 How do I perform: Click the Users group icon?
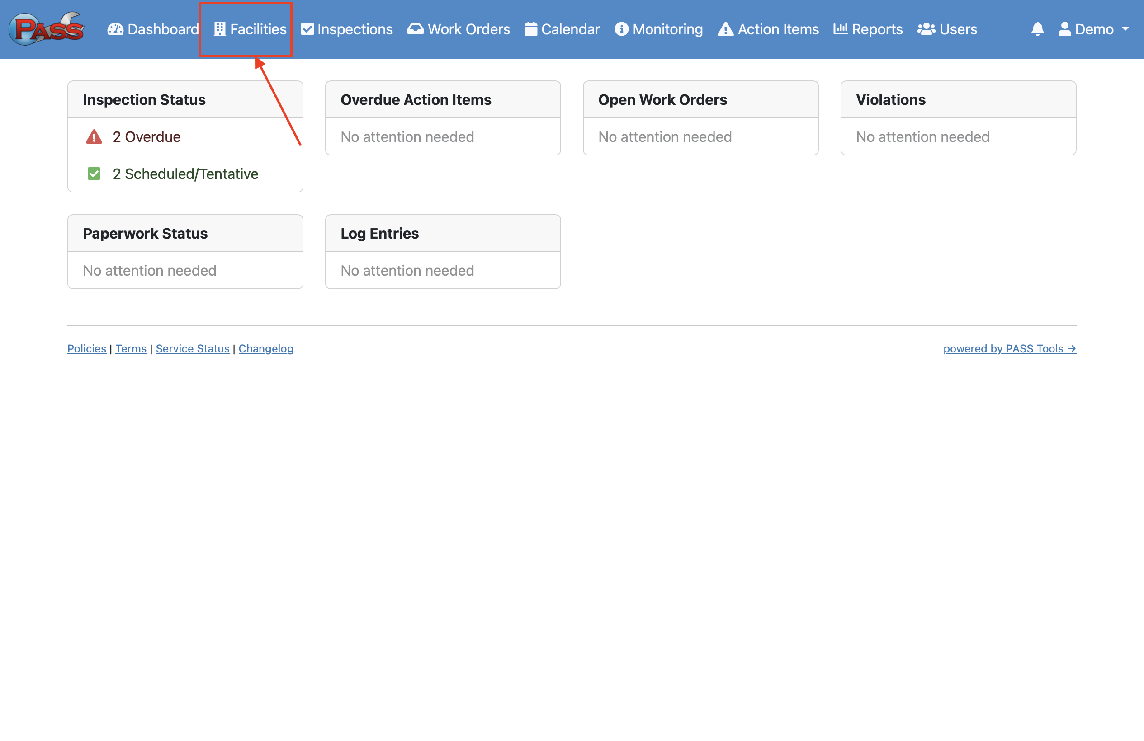click(x=926, y=29)
